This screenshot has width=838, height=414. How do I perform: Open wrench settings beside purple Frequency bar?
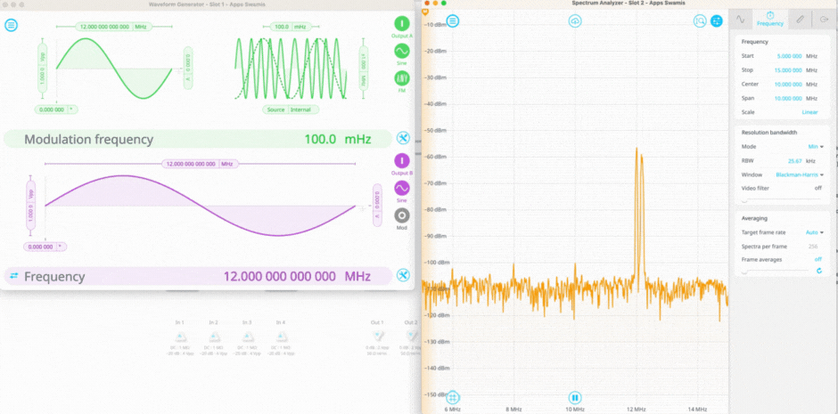(403, 276)
